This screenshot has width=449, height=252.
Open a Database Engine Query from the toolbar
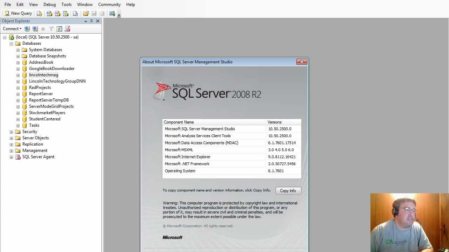[x=39, y=13]
